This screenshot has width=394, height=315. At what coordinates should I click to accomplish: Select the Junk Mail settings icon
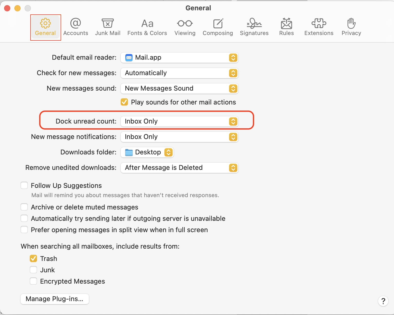click(x=108, y=27)
